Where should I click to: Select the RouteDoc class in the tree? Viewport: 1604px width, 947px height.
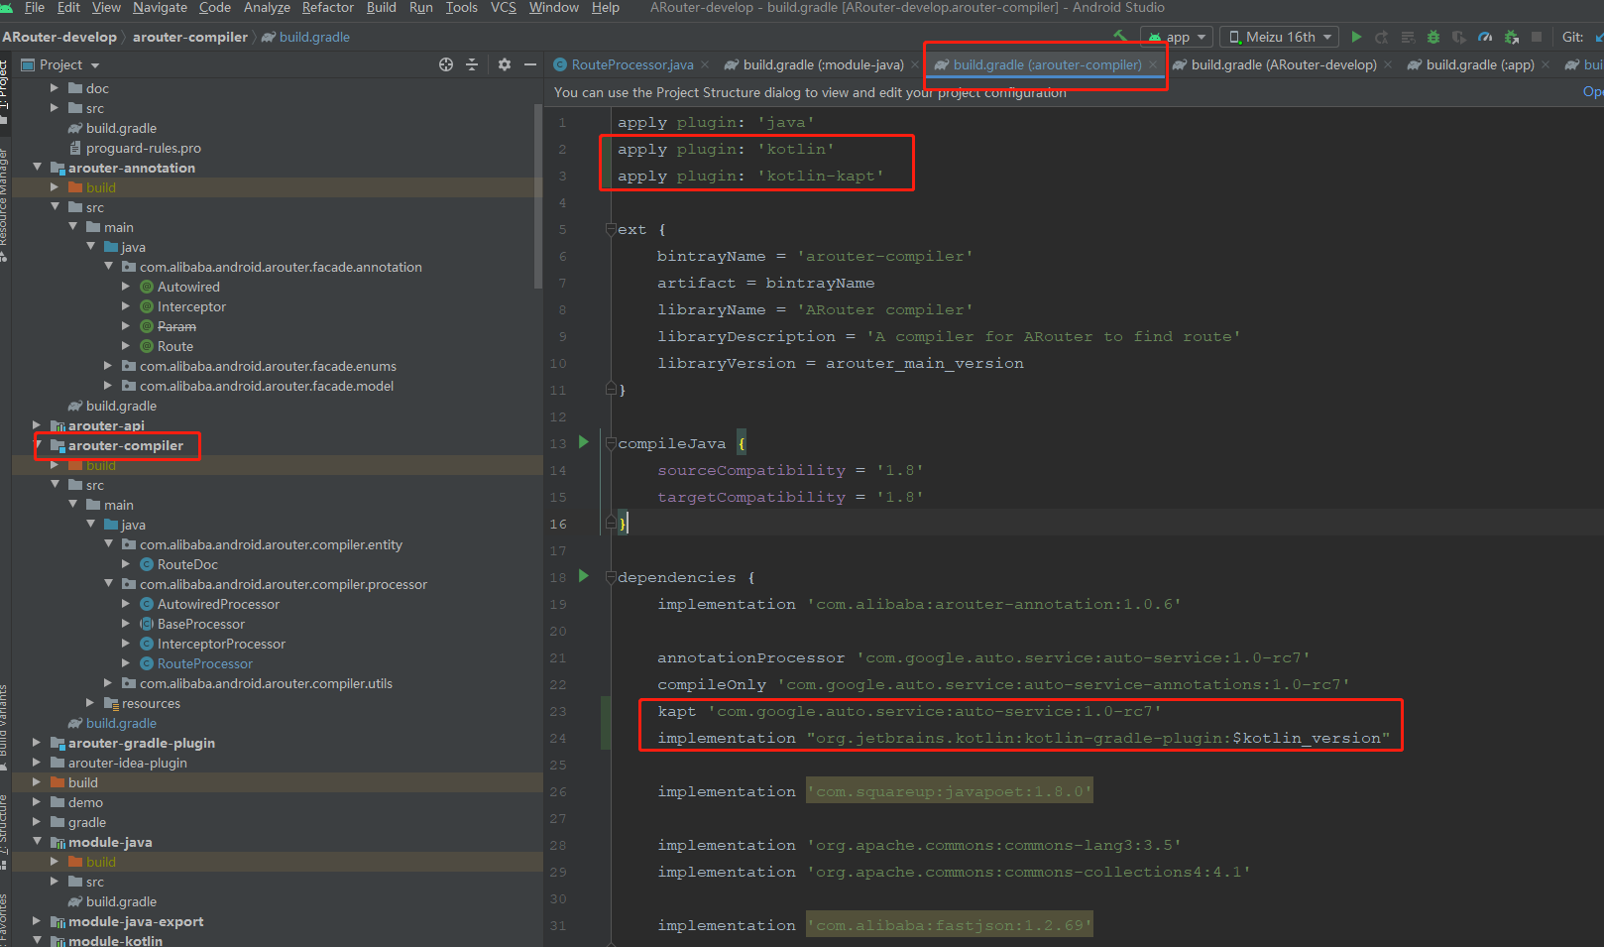tap(187, 564)
